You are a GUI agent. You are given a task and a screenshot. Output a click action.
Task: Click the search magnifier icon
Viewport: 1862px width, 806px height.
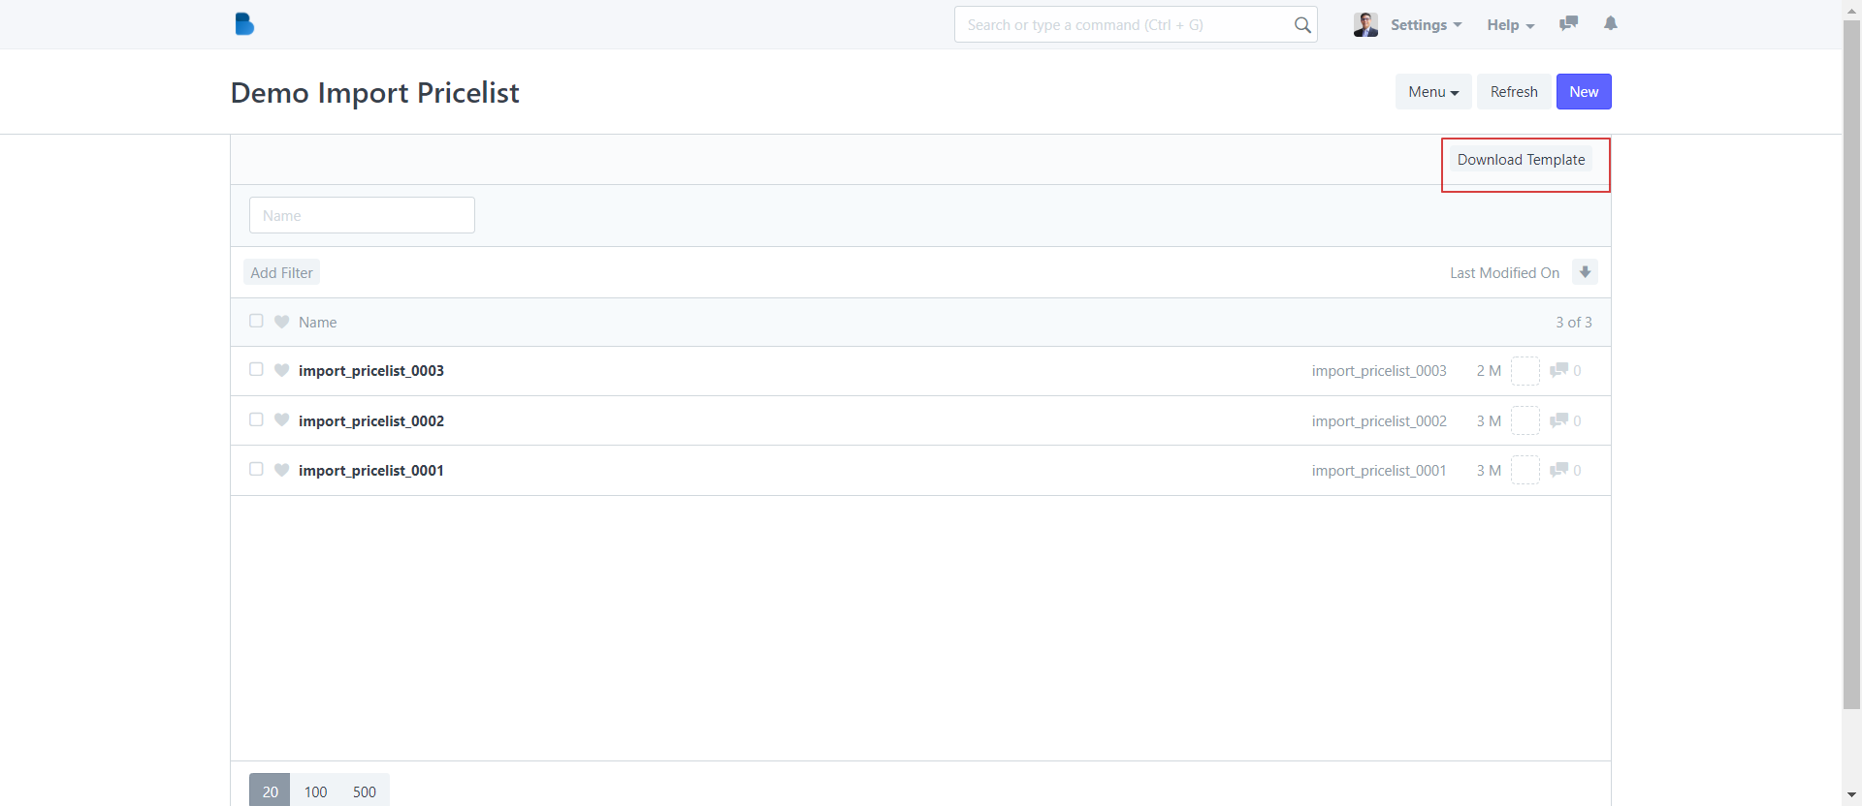pos(1302,25)
